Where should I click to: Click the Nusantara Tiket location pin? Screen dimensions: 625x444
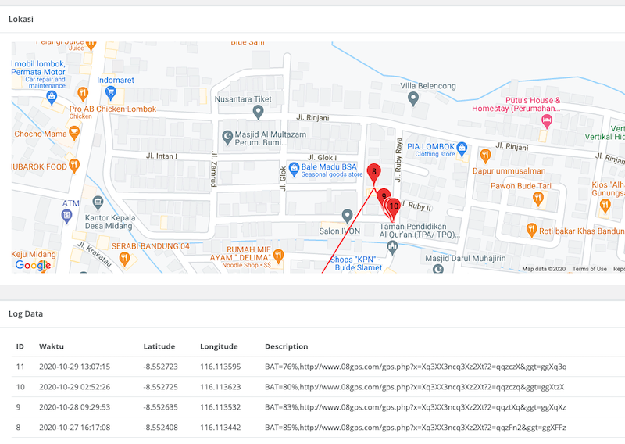(x=259, y=112)
